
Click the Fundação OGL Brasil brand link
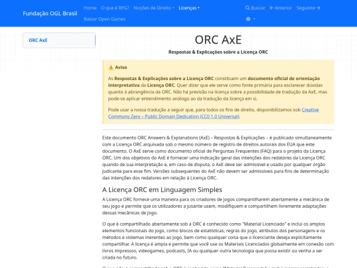coord(50,13)
